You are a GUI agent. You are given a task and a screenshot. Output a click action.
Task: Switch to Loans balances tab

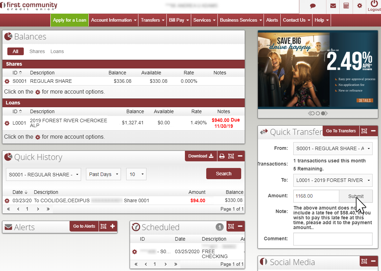click(x=57, y=51)
